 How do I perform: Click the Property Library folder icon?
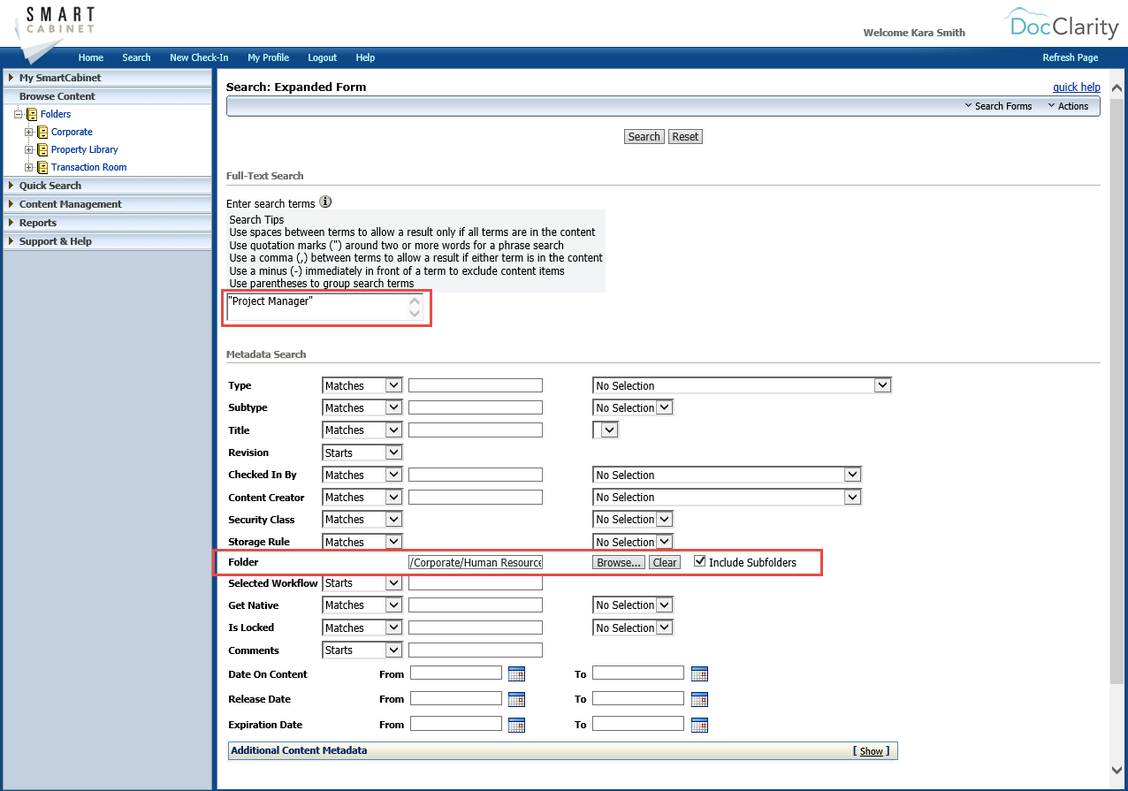[44, 149]
